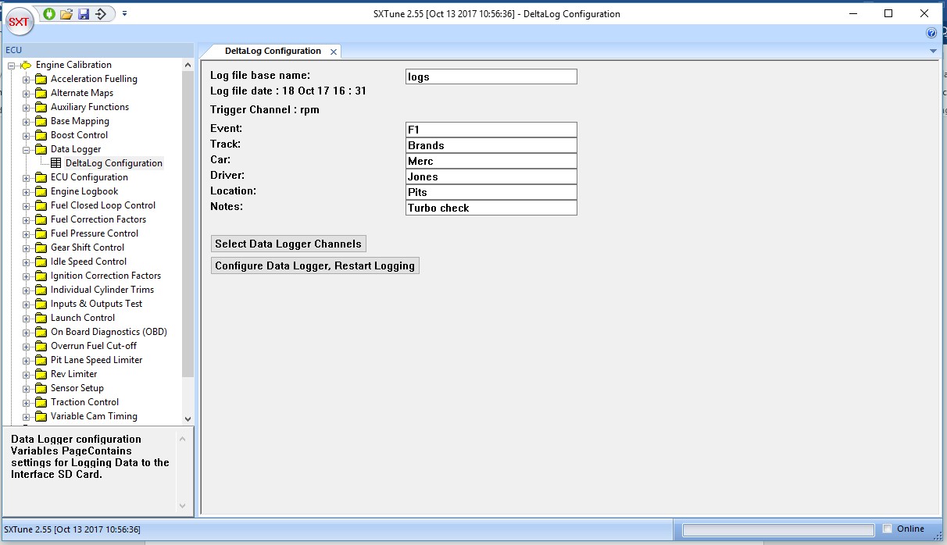Click the ECU tree scroll down arrow

point(188,419)
